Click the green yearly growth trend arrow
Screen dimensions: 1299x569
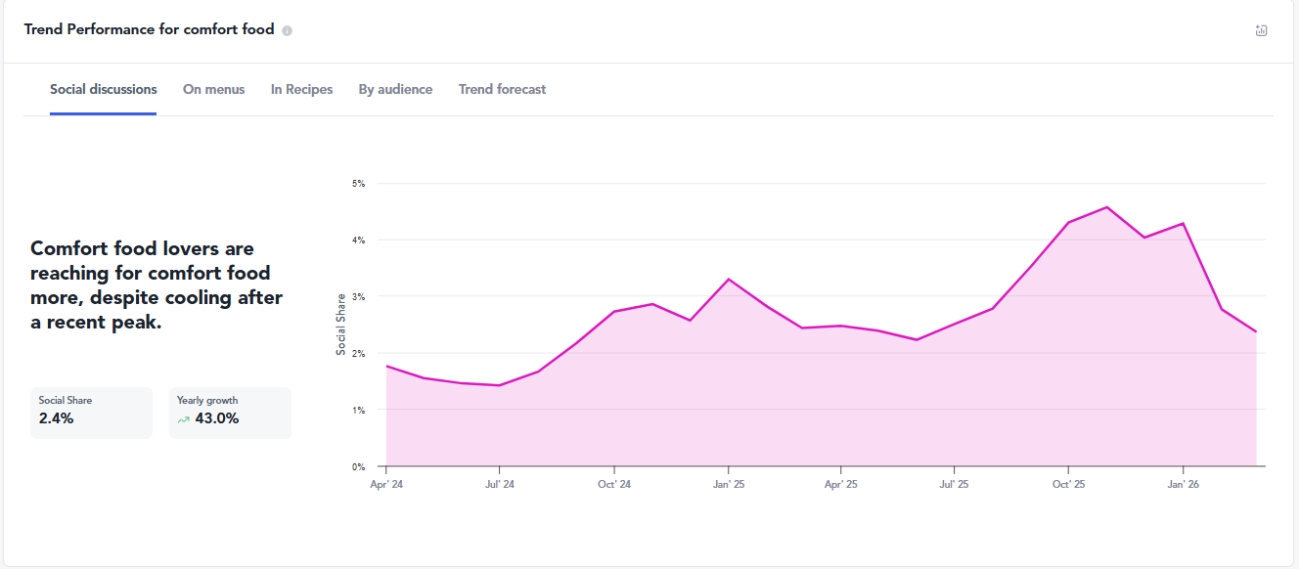(x=183, y=419)
